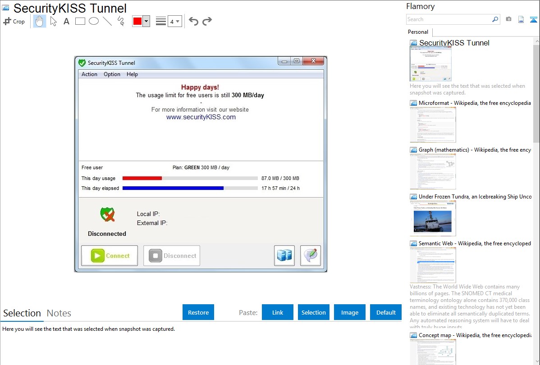This screenshot has height=365, width=540.
Task: Redo the last edit
Action: point(207,21)
